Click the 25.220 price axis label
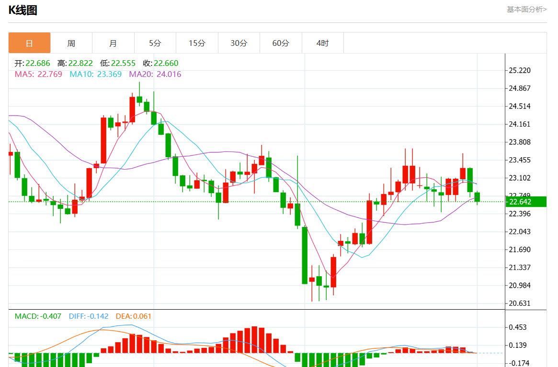558x367 pixels. [x=520, y=70]
